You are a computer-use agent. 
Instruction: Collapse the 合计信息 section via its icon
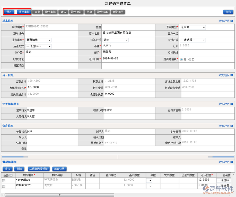tap(232, 75)
